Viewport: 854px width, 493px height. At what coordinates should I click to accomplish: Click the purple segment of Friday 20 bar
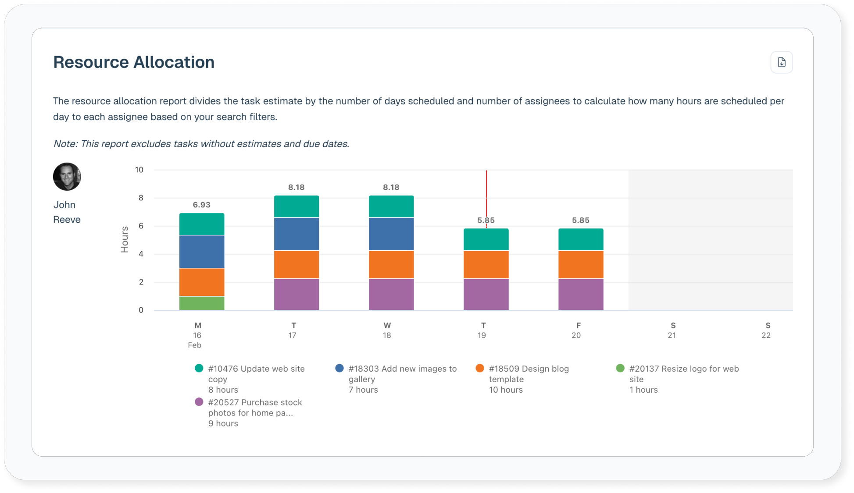tap(581, 294)
